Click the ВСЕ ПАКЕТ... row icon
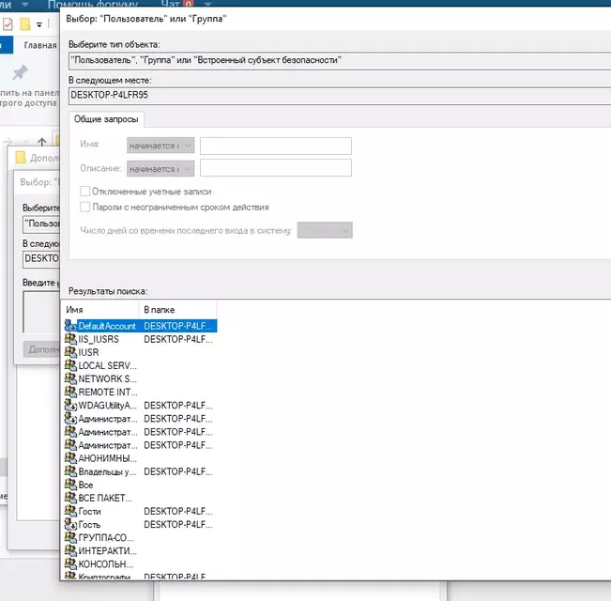 point(70,498)
